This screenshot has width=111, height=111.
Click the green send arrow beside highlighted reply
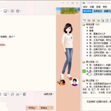coord(84,71)
